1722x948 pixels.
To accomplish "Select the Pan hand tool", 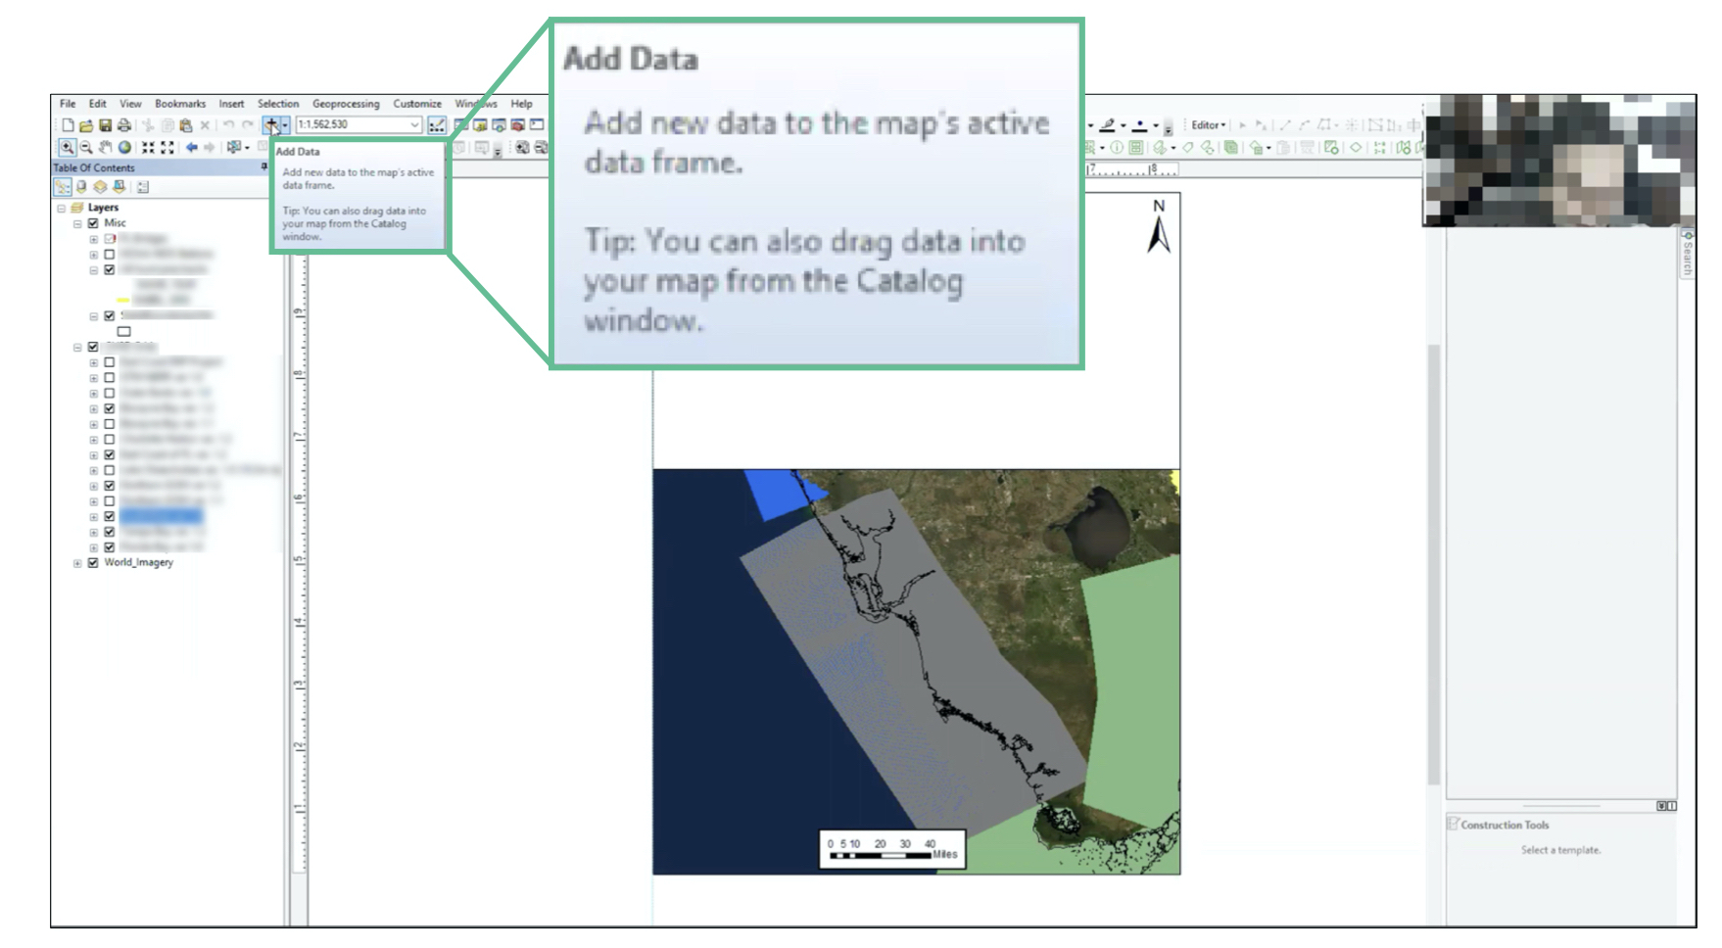I will pos(106,148).
